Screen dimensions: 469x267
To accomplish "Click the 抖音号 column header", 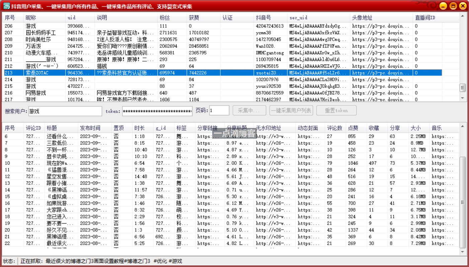I will point(270,18).
